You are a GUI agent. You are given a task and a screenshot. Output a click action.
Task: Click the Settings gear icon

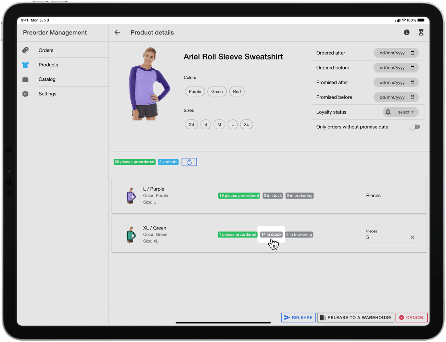coord(25,94)
